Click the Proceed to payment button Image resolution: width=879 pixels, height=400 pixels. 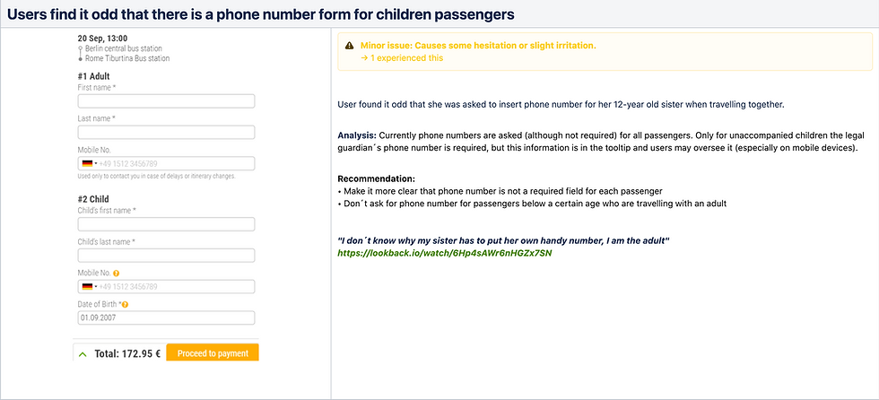click(x=213, y=353)
